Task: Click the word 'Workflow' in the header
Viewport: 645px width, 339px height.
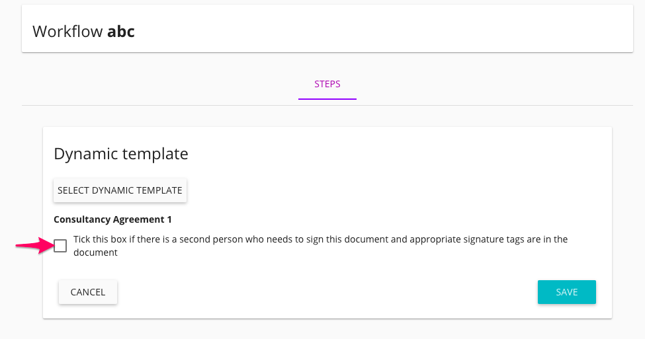Action: coord(67,31)
